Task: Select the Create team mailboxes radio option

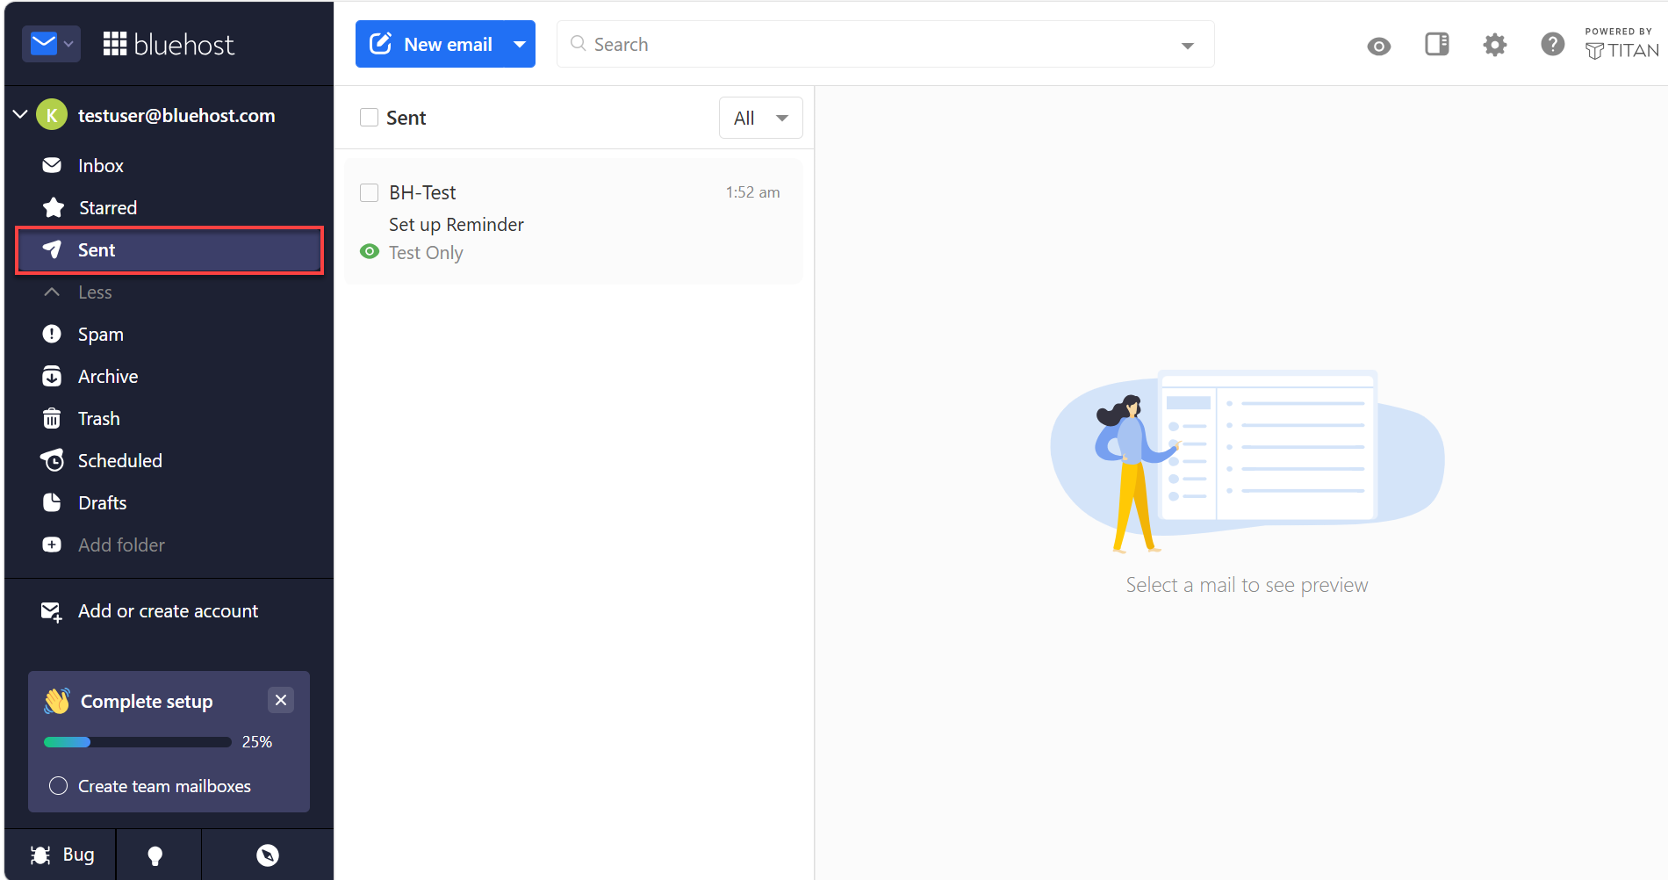Action: [58, 786]
